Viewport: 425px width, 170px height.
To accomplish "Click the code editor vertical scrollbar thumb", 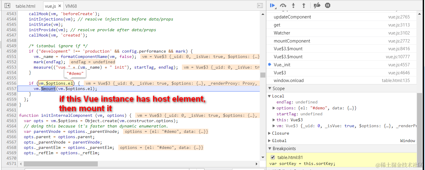I will click(x=263, y=75).
